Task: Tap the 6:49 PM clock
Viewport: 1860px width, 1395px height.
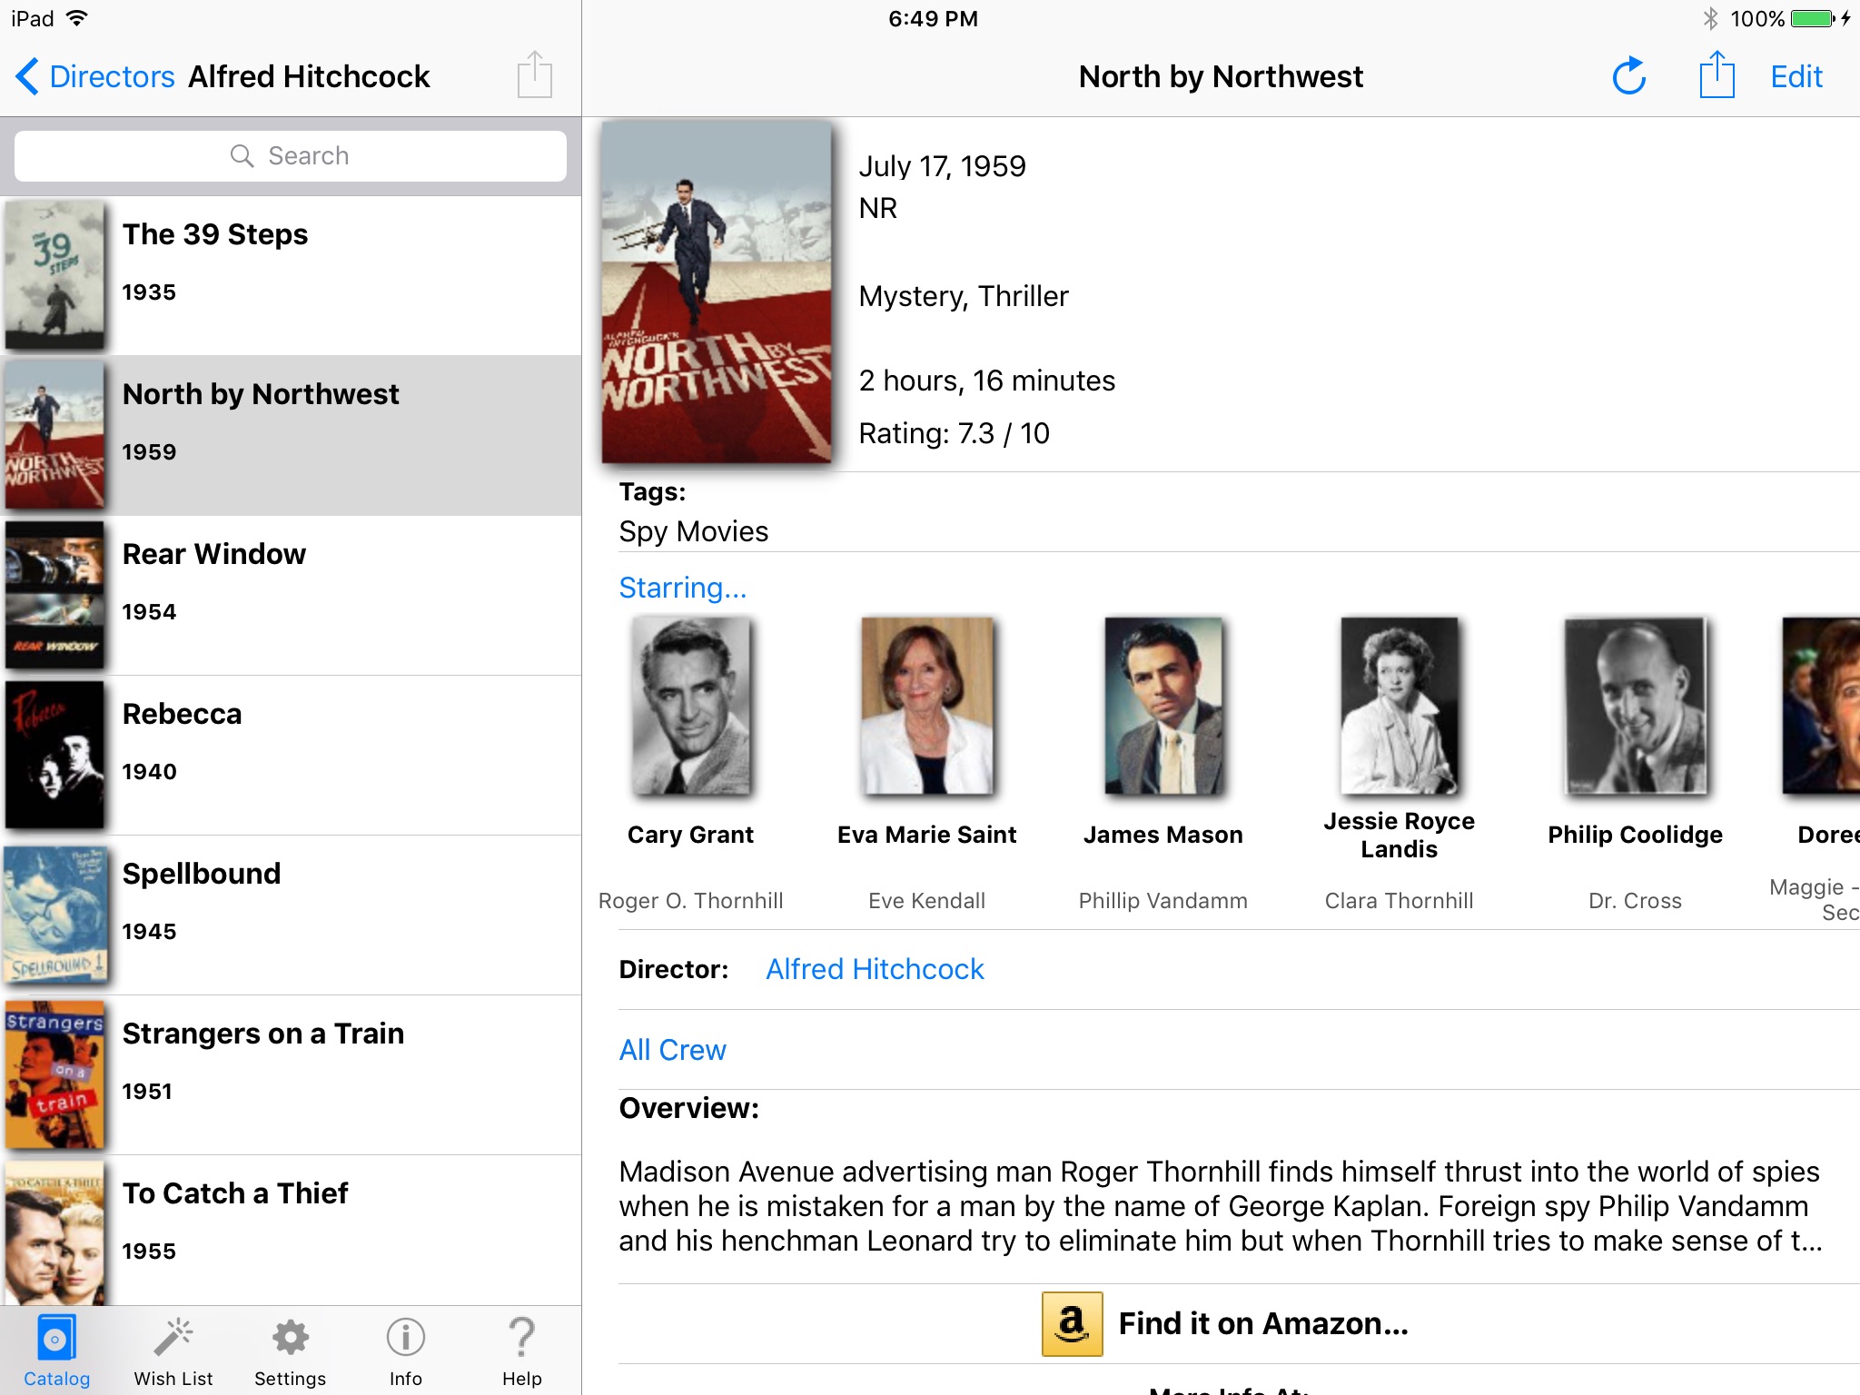Action: click(x=933, y=19)
